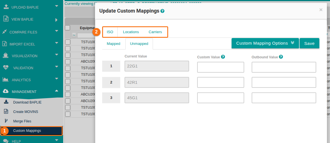Expand the Upload BAPLIE menu arrow
The width and height of the screenshot is (330, 143).
click(x=57, y=6)
